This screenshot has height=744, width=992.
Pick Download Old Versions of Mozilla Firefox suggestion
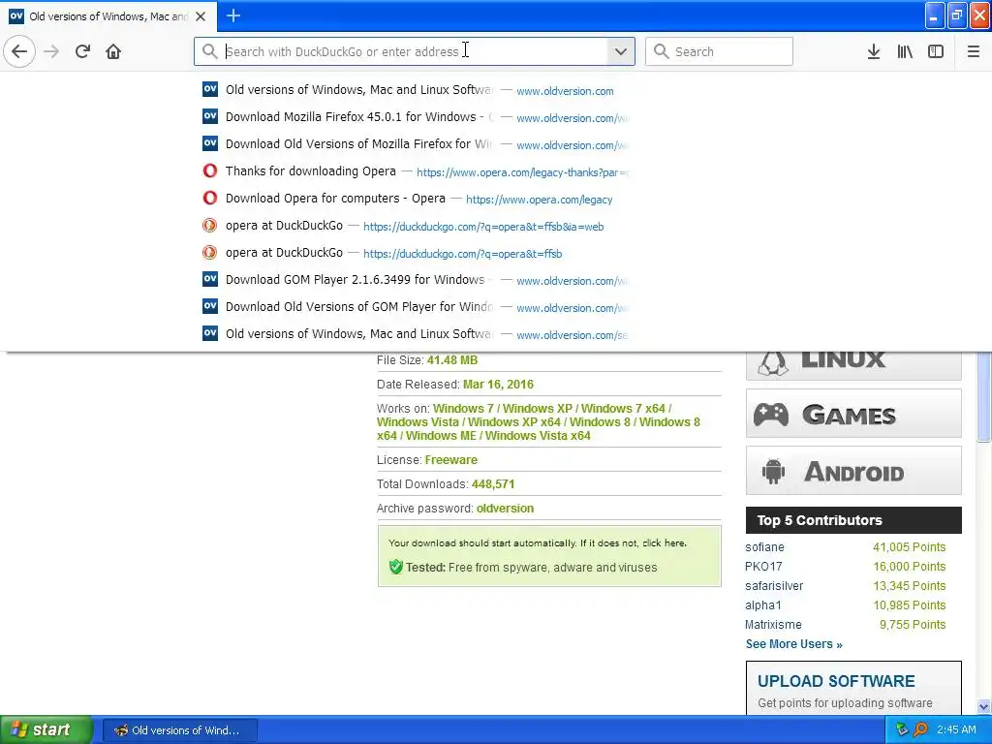pos(415,144)
